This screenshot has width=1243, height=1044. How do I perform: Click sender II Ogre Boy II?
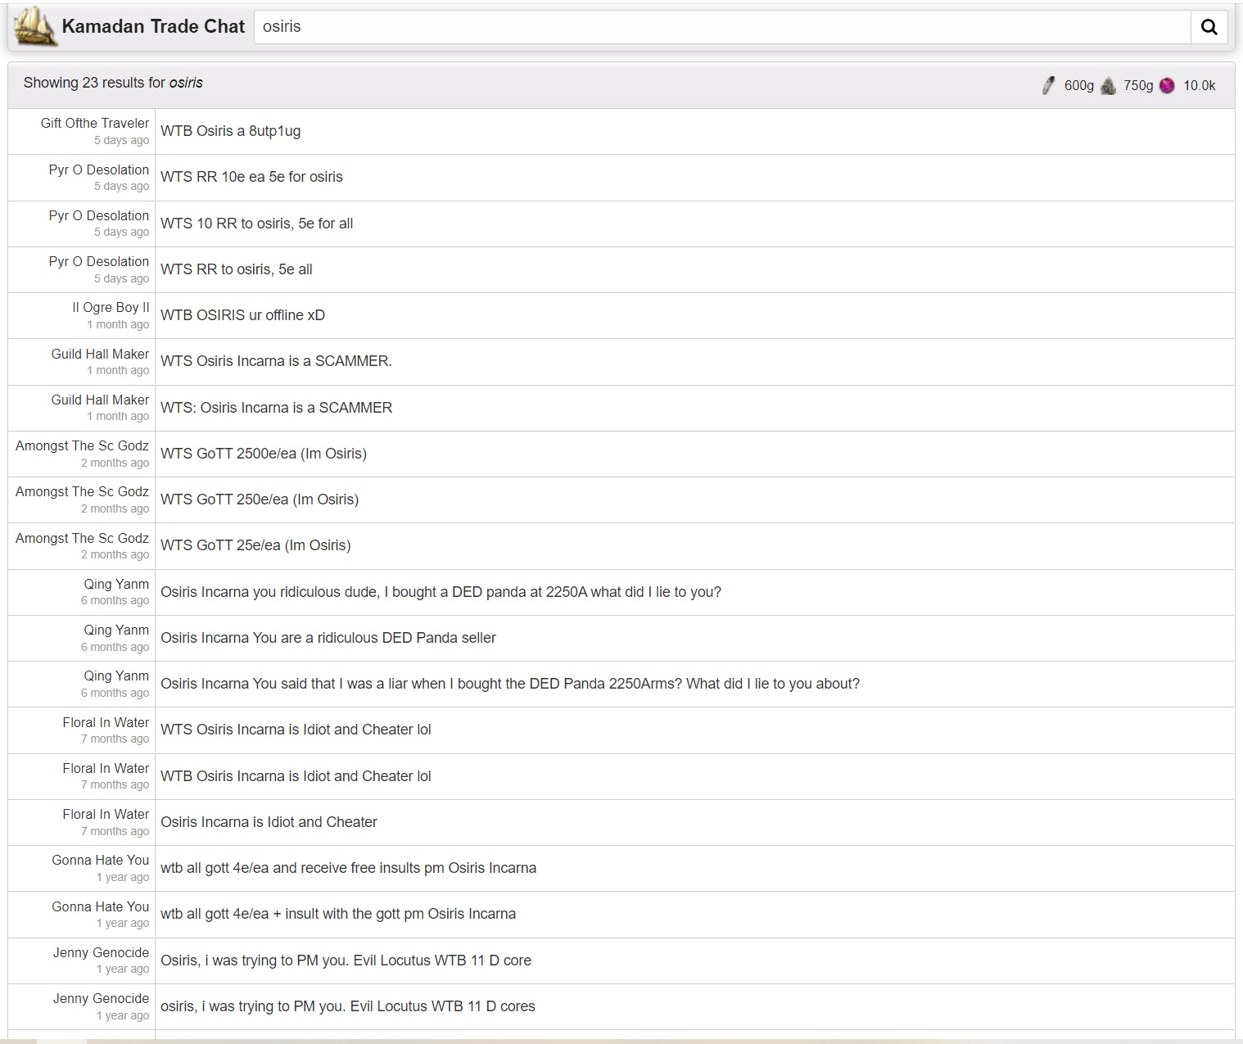pos(111,307)
